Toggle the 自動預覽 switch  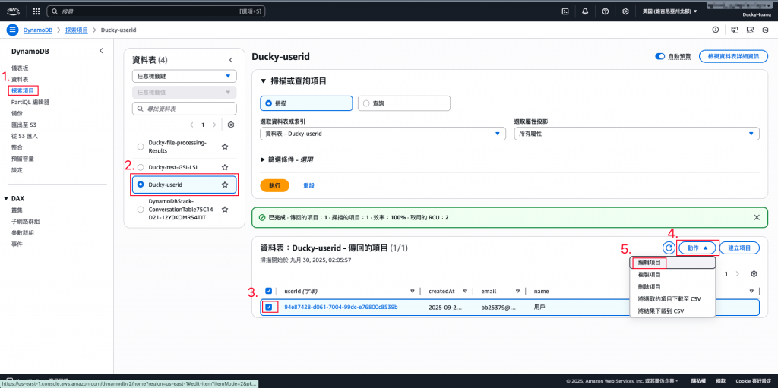click(x=660, y=56)
